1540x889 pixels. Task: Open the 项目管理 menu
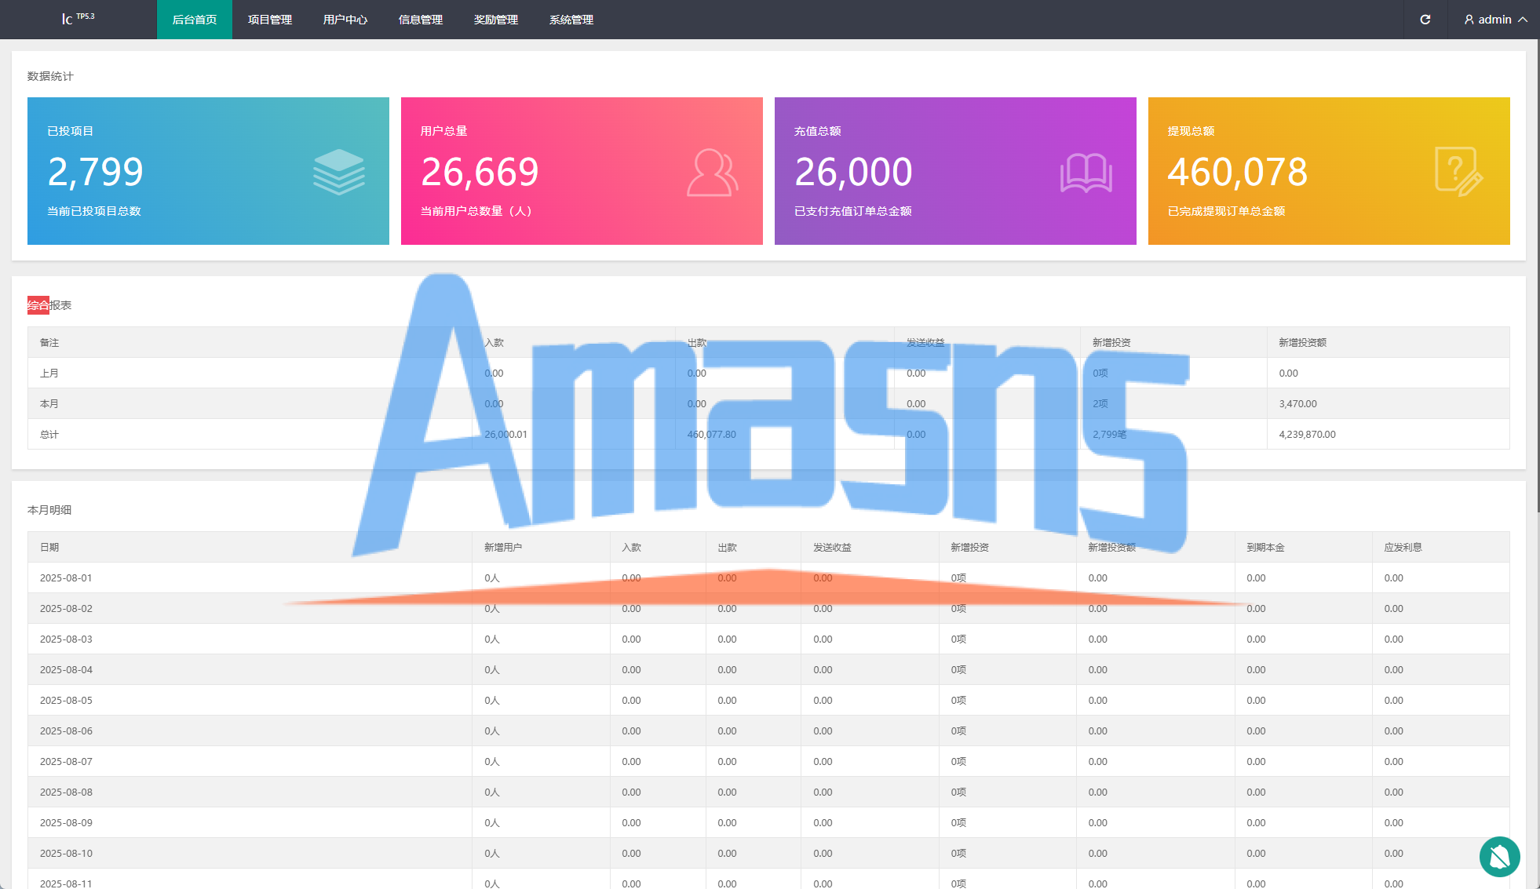pos(269,20)
